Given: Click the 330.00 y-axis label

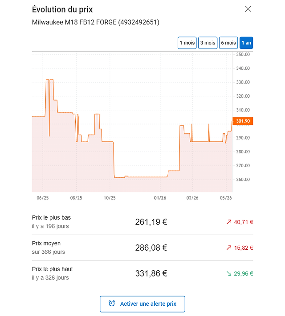Looking at the screenshot, I should (243, 82).
